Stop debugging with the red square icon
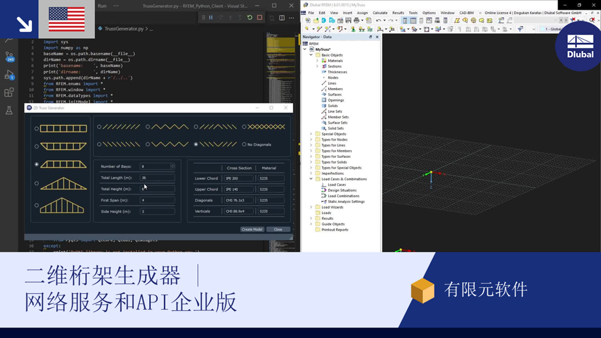The height and width of the screenshot is (338, 601). coord(259,18)
